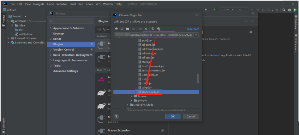Confirm plugin file with OK button

pyautogui.click(x=173, y=116)
